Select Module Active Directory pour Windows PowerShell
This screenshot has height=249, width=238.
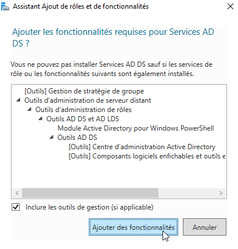coord(136,128)
